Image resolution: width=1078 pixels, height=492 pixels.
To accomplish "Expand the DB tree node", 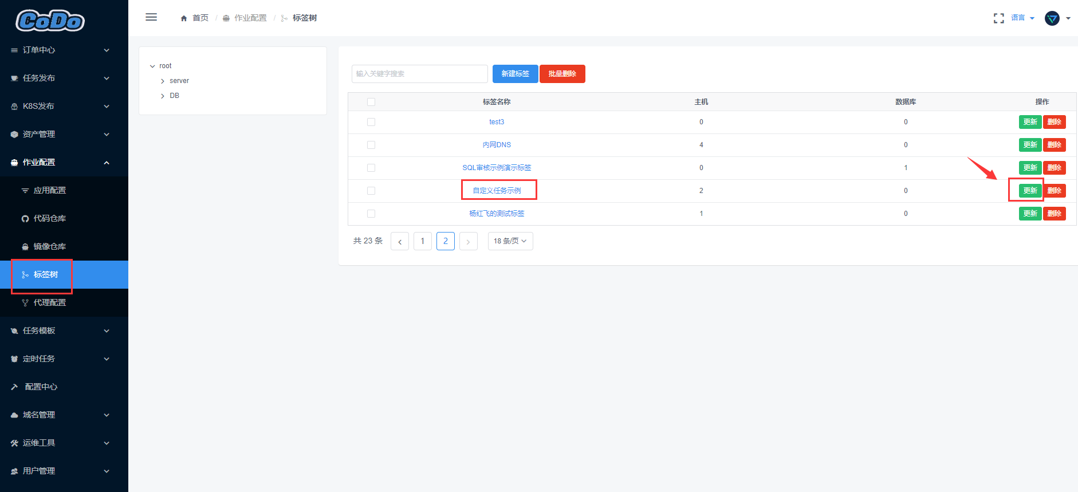I will point(163,96).
